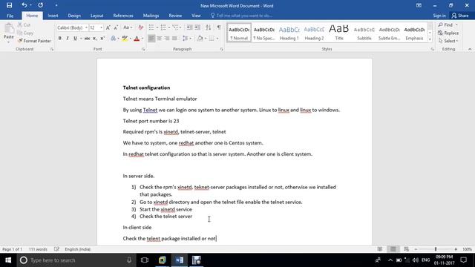Click the zoom slider handle
The height and width of the screenshot is (267, 475).
436,249
